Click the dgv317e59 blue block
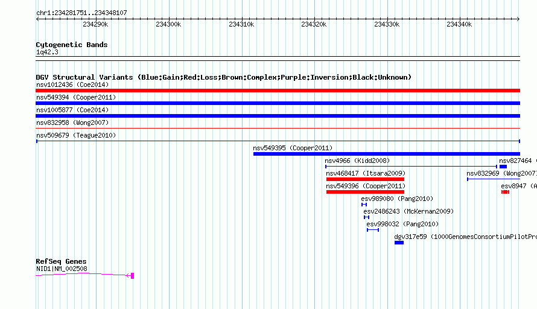Image resolution: width=537 pixels, height=309 pixels. tap(399, 243)
